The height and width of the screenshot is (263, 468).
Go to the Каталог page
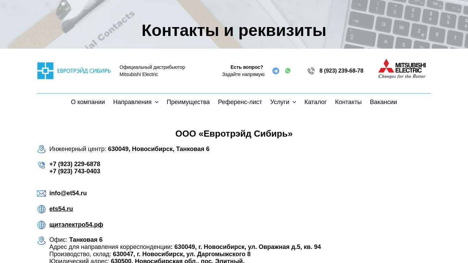click(x=315, y=102)
